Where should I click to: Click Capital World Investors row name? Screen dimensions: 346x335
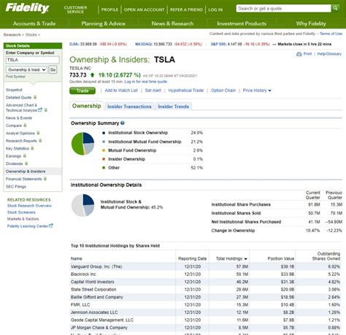coord(93,282)
